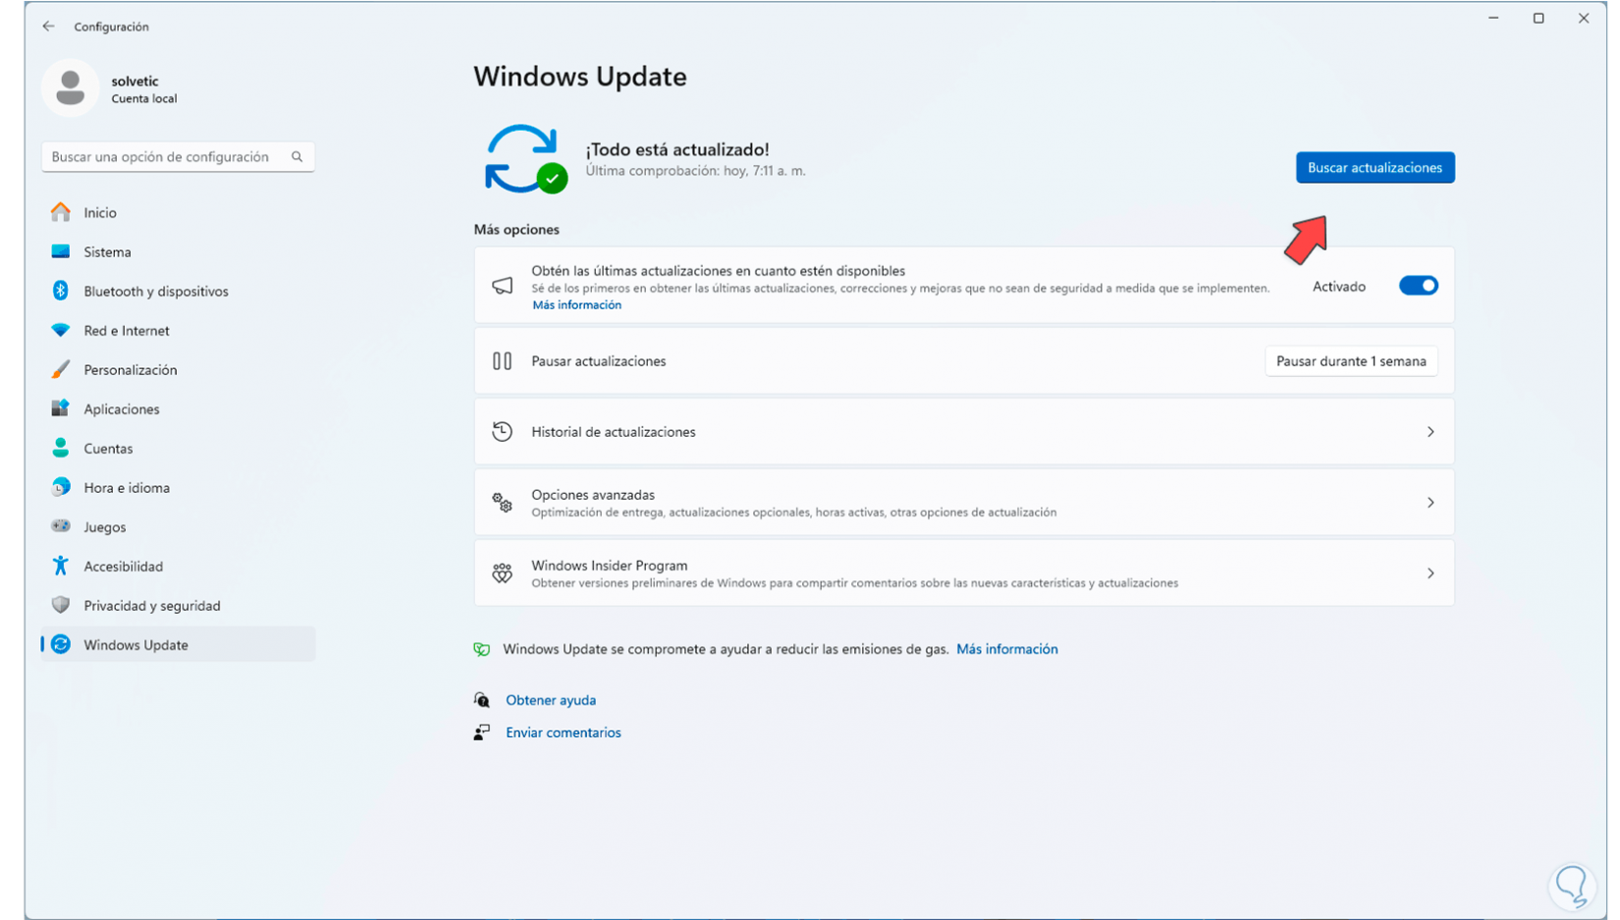Screen dimensions: 1620x920
Task: Click the Sistema monitor icon
Action: coord(61,251)
